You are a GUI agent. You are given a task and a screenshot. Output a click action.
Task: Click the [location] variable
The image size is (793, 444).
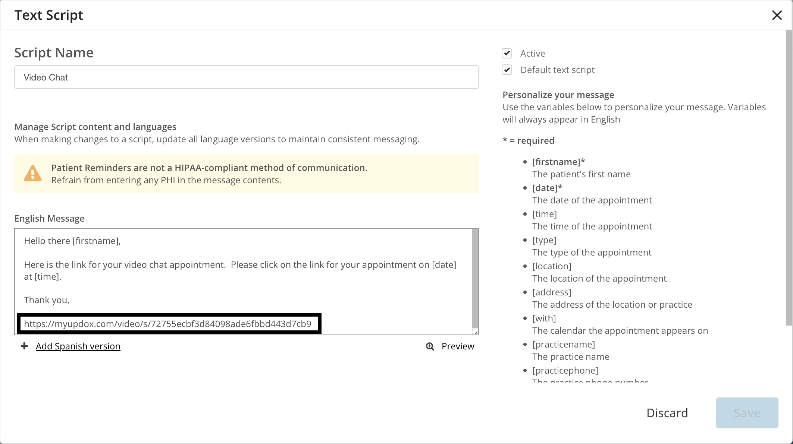tap(552, 266)
